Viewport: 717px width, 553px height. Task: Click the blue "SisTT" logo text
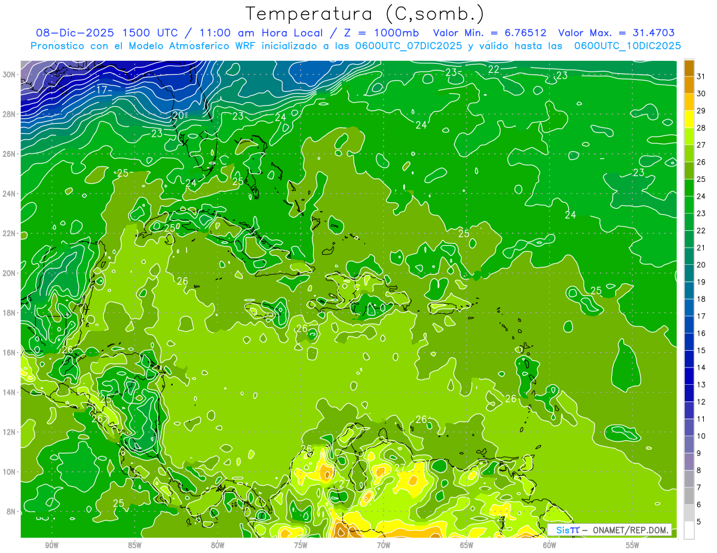(567, 530)
